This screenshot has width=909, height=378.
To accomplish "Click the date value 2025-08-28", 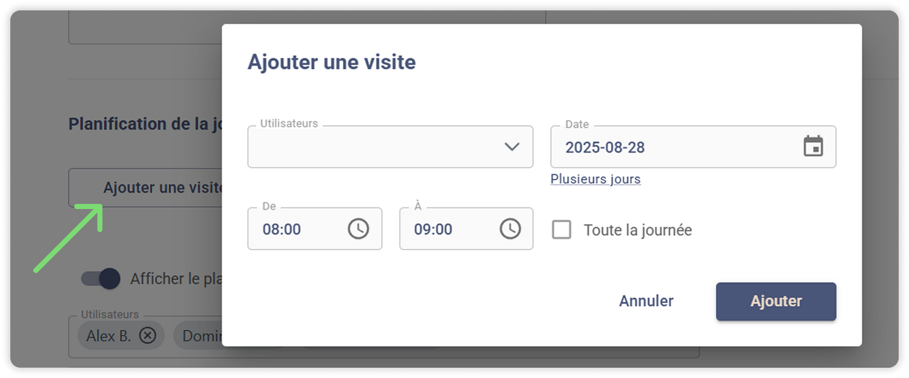I will coord(605,148).
